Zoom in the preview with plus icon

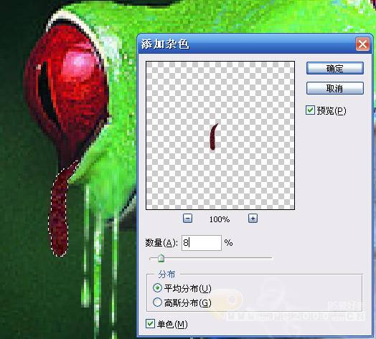pyautogui.click(x=253, y=219)
